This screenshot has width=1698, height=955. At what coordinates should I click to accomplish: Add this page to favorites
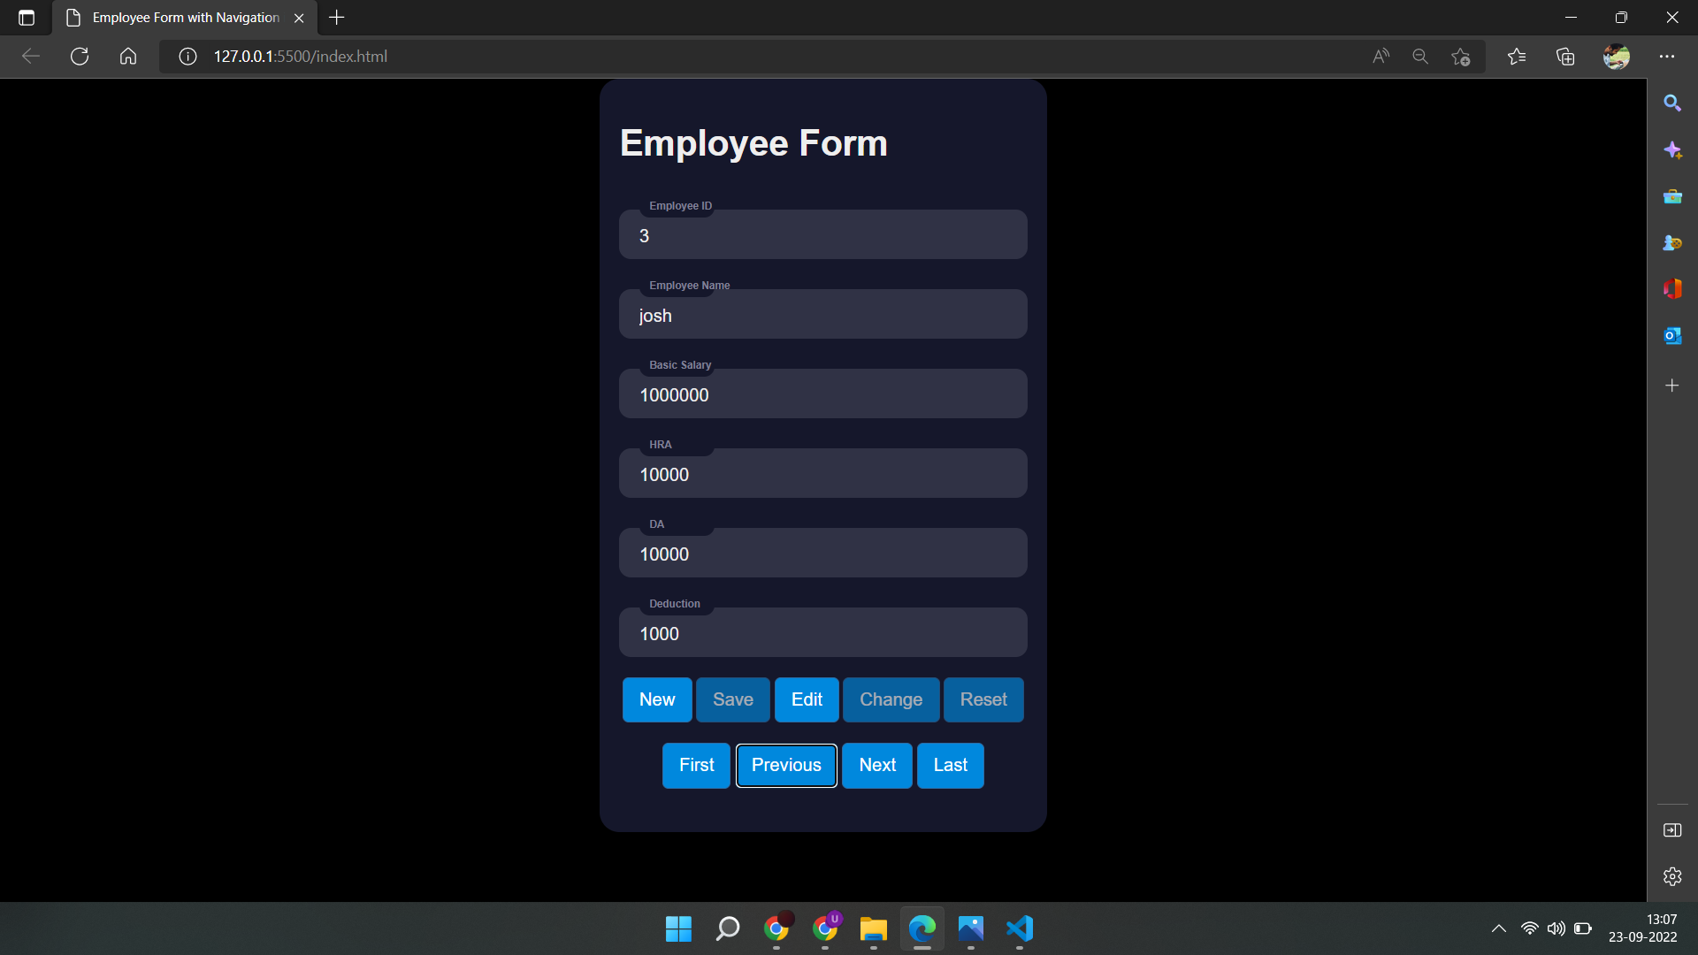point(1460,56)
